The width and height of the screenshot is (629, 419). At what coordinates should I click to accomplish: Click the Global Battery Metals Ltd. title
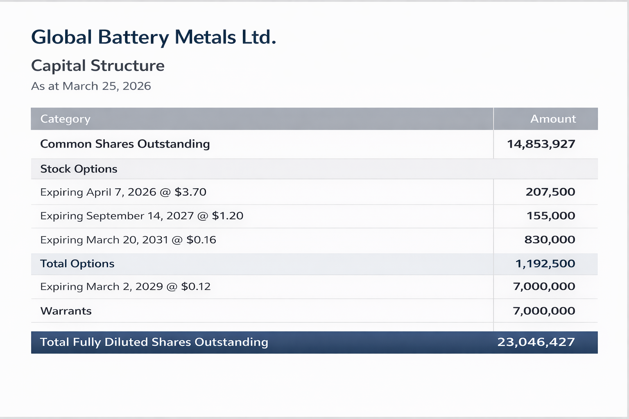pos(154,37)
